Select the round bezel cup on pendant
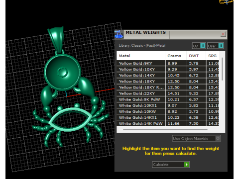 (63, 72)
